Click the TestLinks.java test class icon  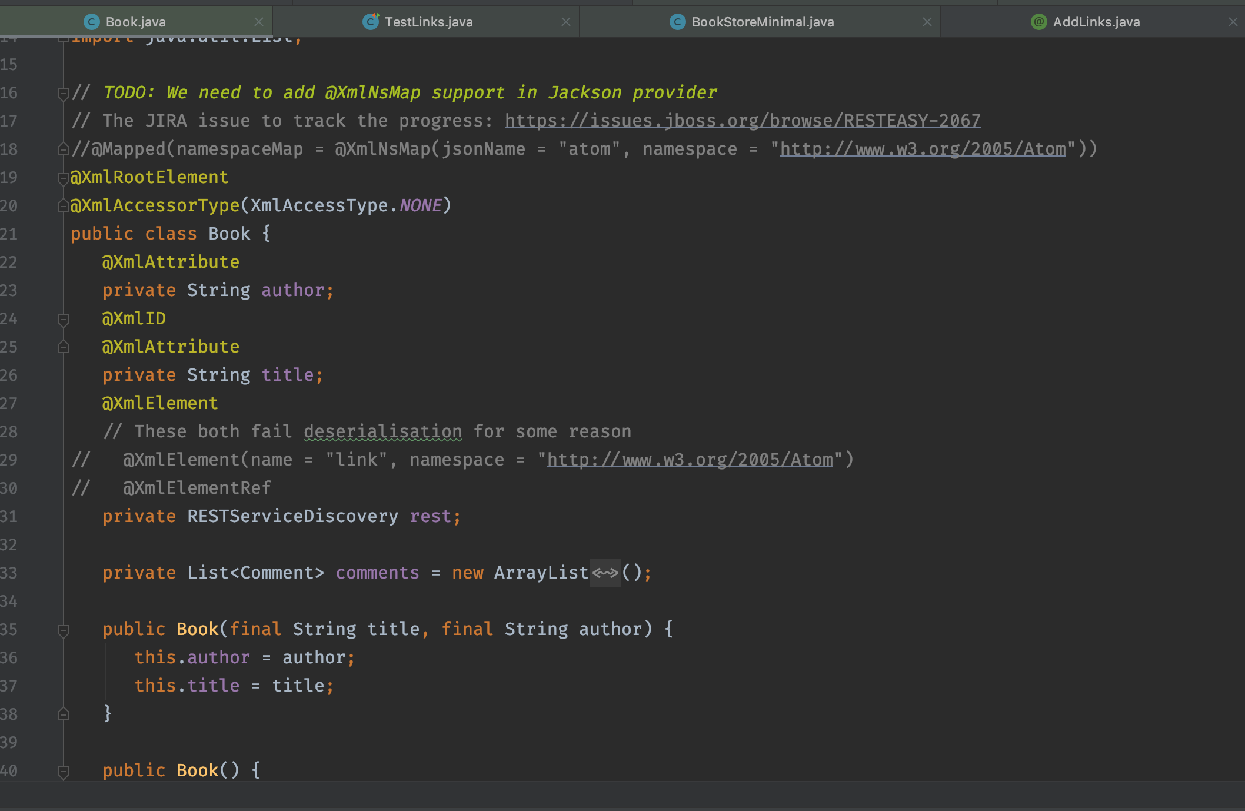pos(370,22)
